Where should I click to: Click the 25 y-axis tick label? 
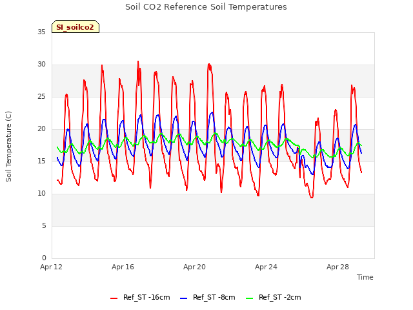pos(41,97)
